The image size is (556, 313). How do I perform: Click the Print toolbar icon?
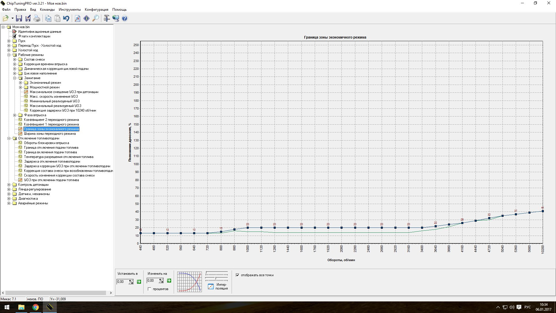37,19
